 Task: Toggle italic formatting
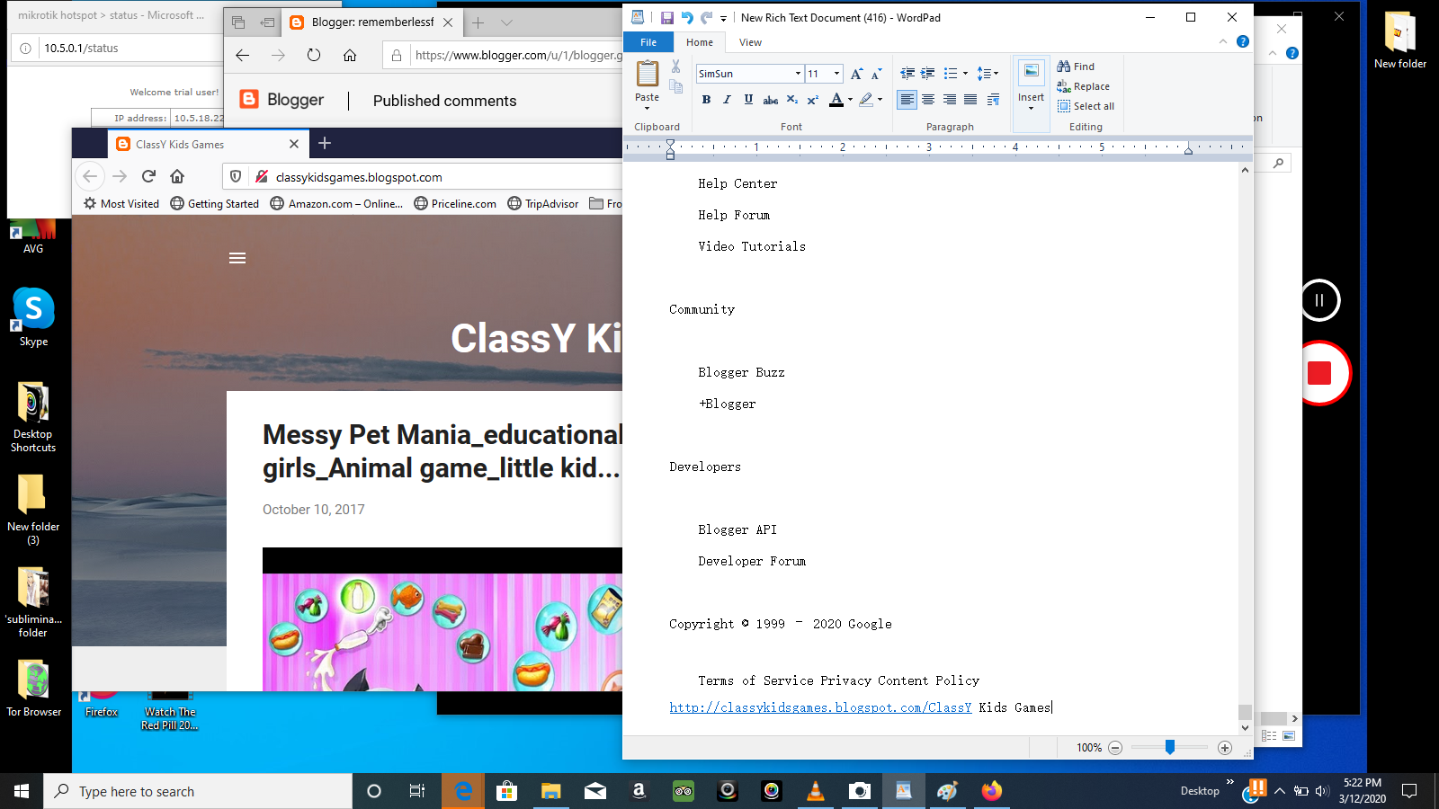(x=727, y=100)
